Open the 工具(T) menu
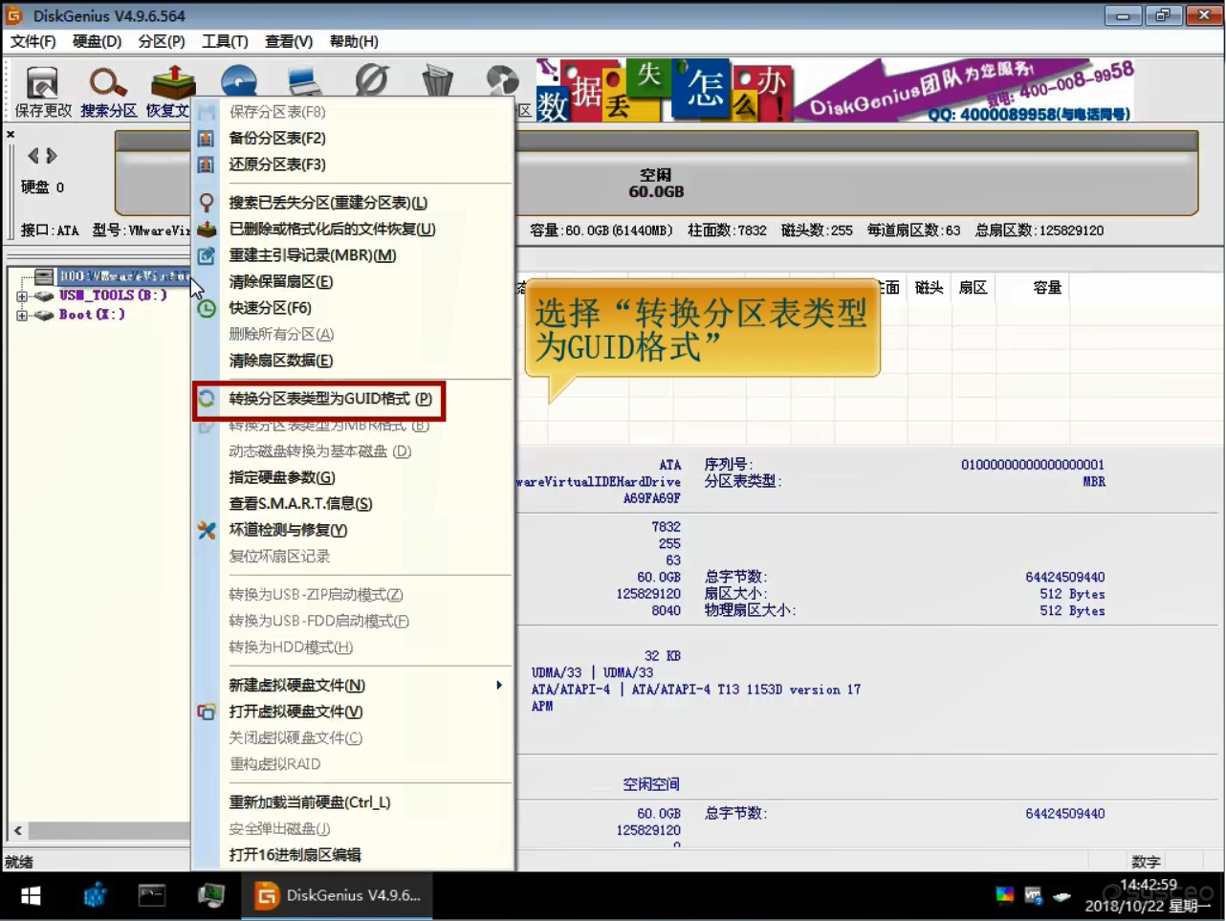Viewport: 1226px width, 921px height. point(225,41)
